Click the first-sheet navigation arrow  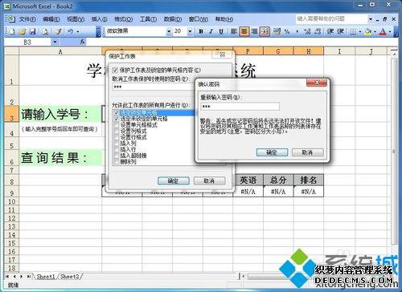(x=7, y=276)
